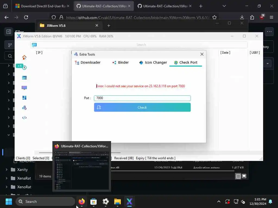278x208 pixels.
Task: Open a new Firefox tab
Action: [201, 6]
